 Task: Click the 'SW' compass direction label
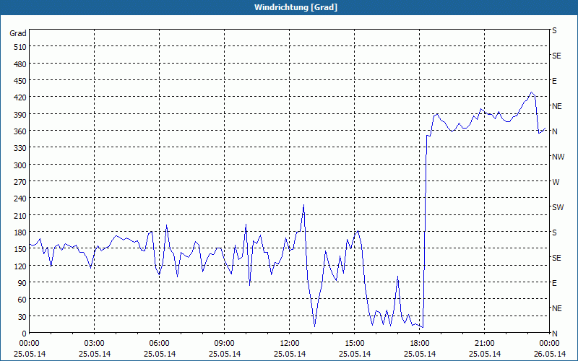(558, 207)
